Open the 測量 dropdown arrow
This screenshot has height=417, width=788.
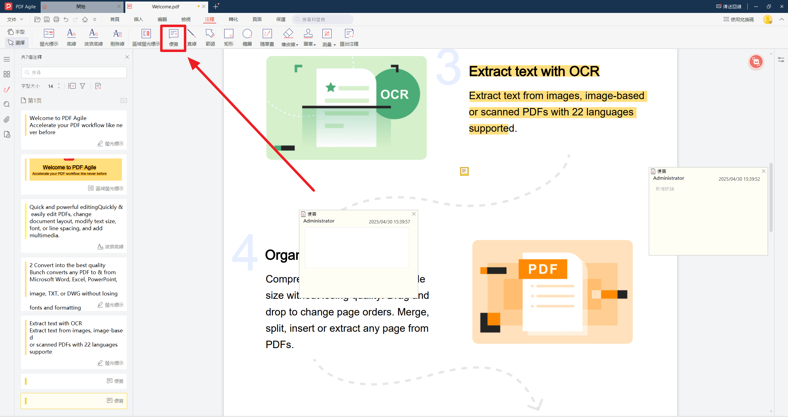(335, 45)
